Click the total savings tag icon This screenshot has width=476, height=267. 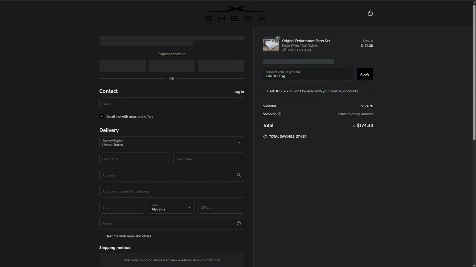pyautogui.click(x=265, y=137)
